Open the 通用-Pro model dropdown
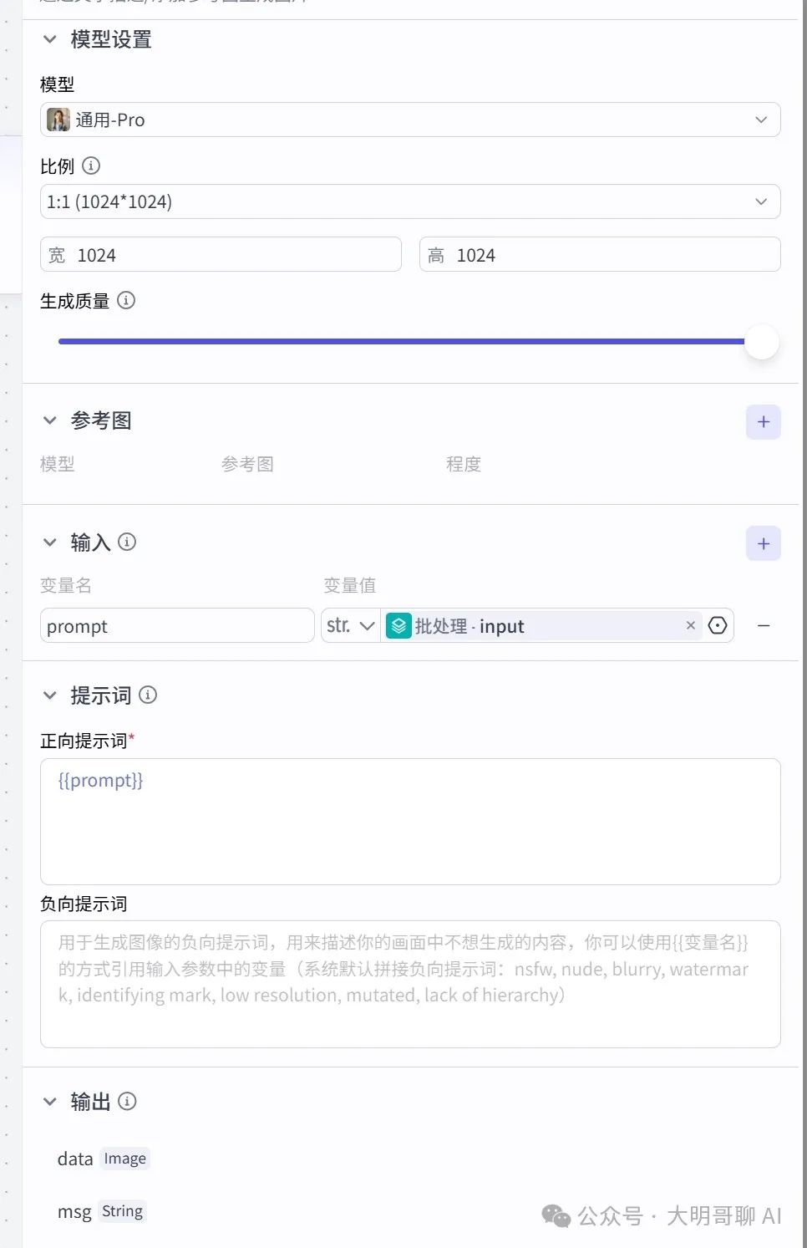This screenshot has width=807, height=1248. (x=409, y=120)
